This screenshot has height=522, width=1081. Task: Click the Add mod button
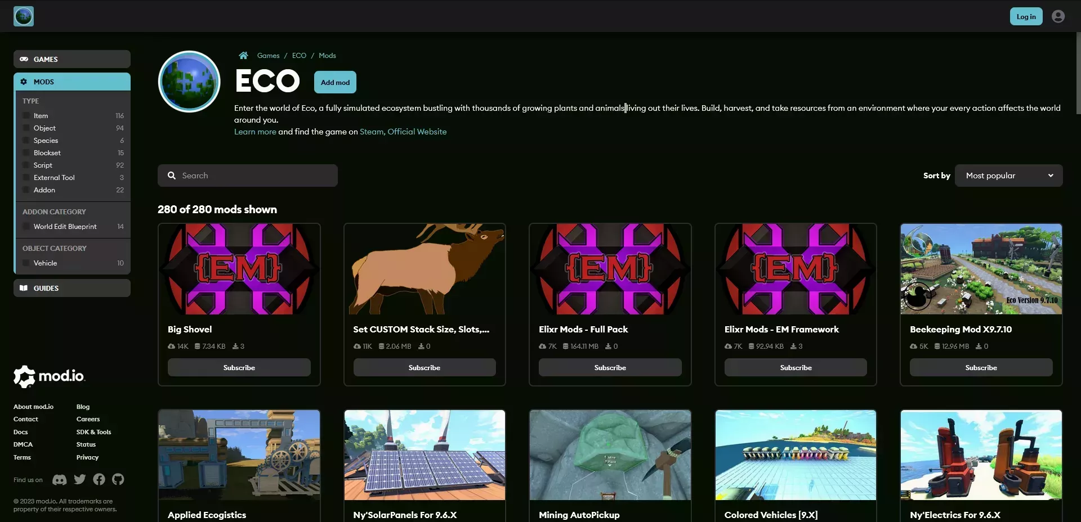click(x=334, y=82)
